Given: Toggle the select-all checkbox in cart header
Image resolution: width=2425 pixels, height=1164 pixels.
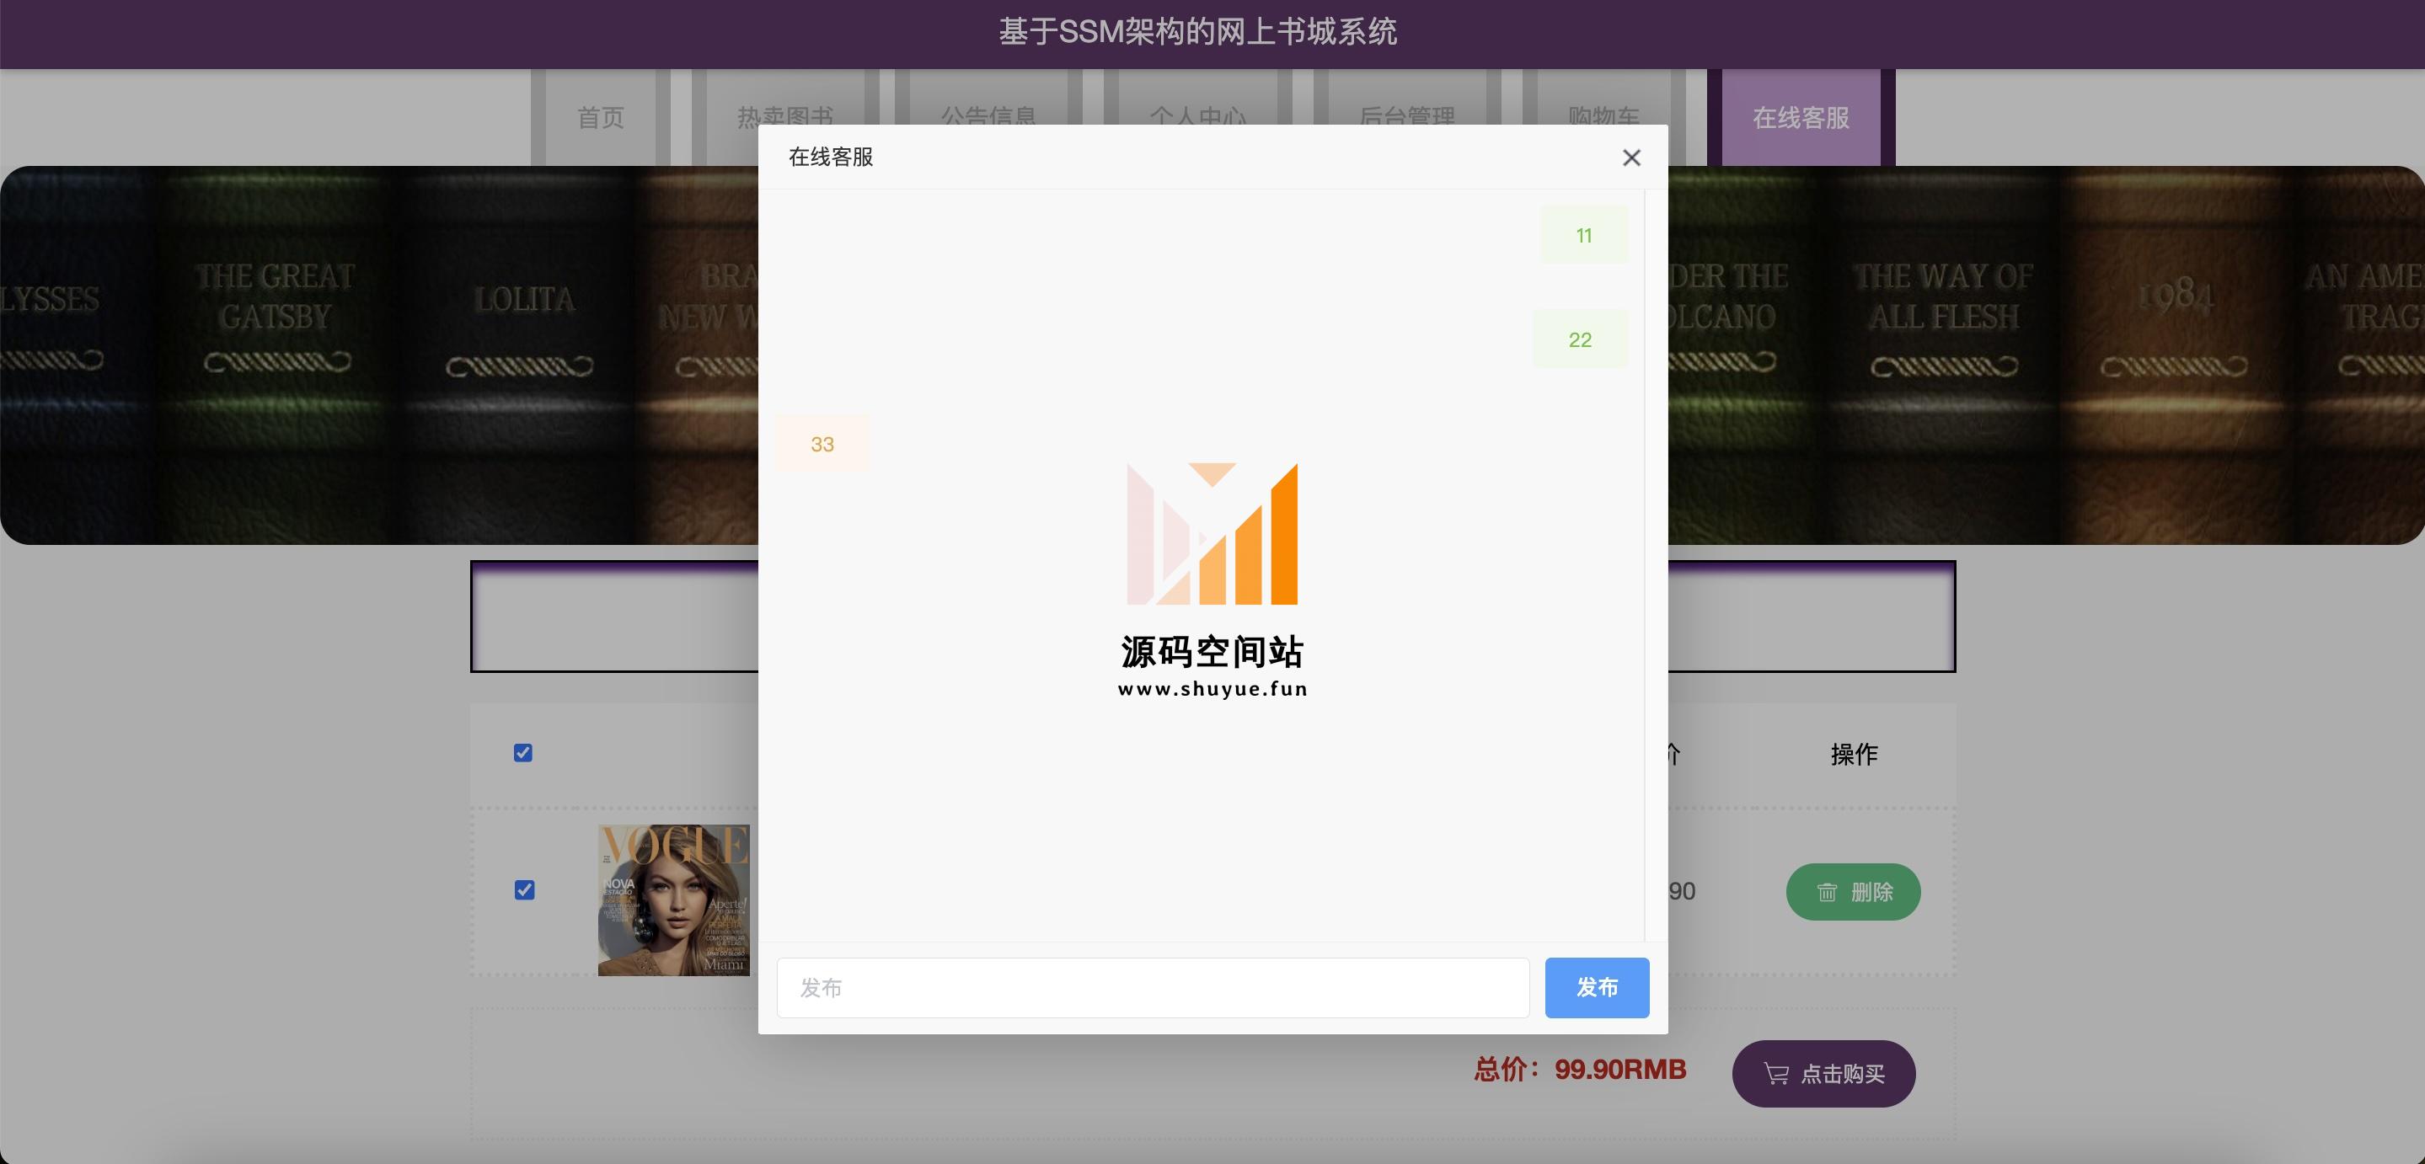Looking at the screenshot, I should [523, 753].
